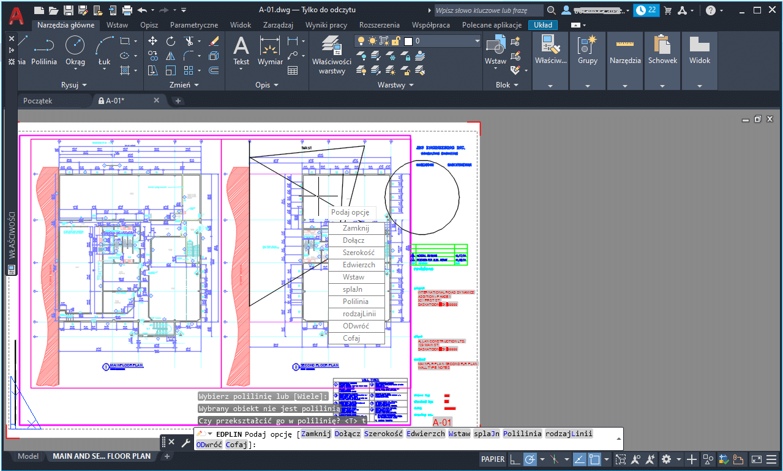783x471 pixels.
Task: Open the Help question mark icon
Action: [710, 10]
